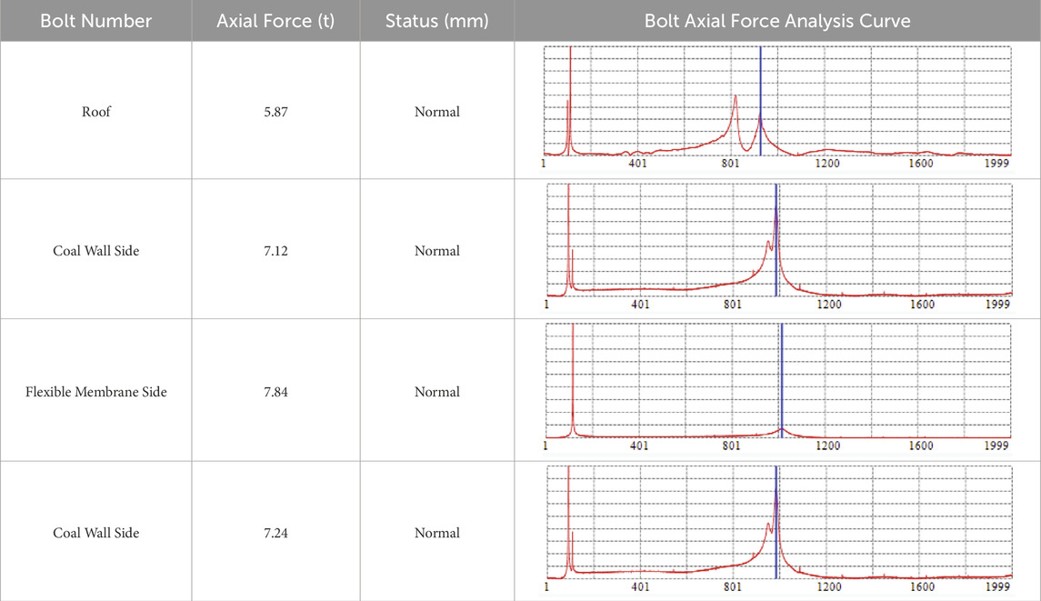This screenshot has width=1041, height=601.
Task: Click blue marker line in Flexible Membrane chart
Action: pyautogui.click(x=781, y=380)
